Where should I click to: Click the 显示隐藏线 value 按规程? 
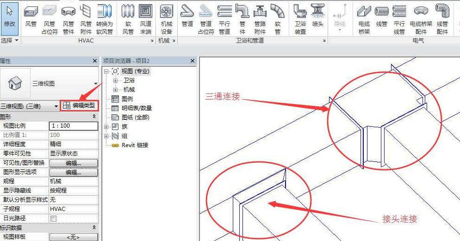coord(73,191)
